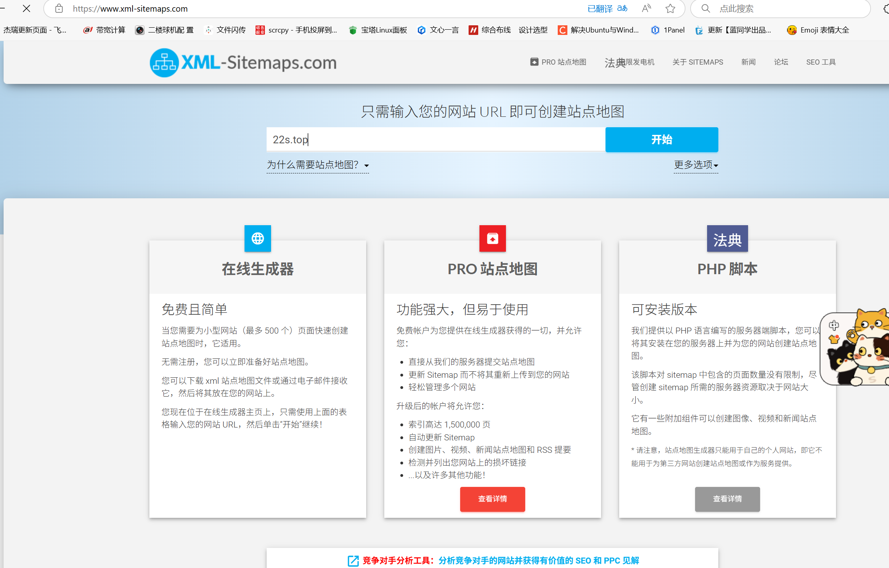Click the translated page icon in address bar
Viewport: 889px width, 568px height.
pos(622,8)
